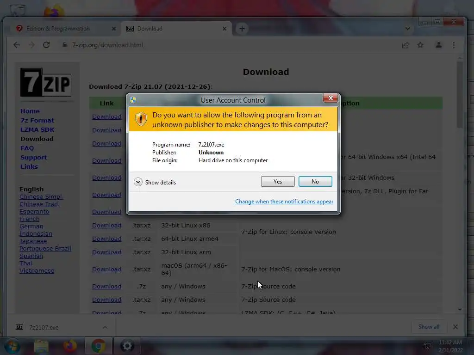The height and width of the screenshot is (355, 474).
Task: Switch language to Vietnamese
Action: [37, 271]
